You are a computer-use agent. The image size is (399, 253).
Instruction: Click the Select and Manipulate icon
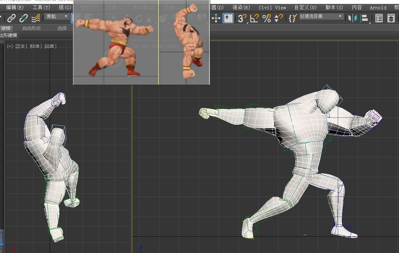[x=216, y=18]
